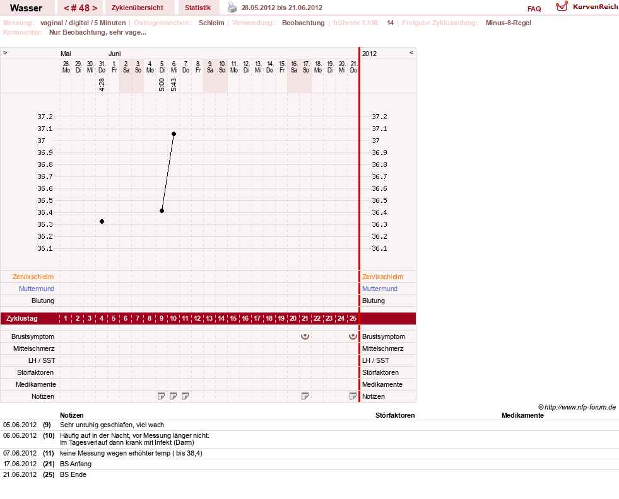Click the date header 9. Sa
Viewport: 619px width, 499px height.
(x=210, y=67)
